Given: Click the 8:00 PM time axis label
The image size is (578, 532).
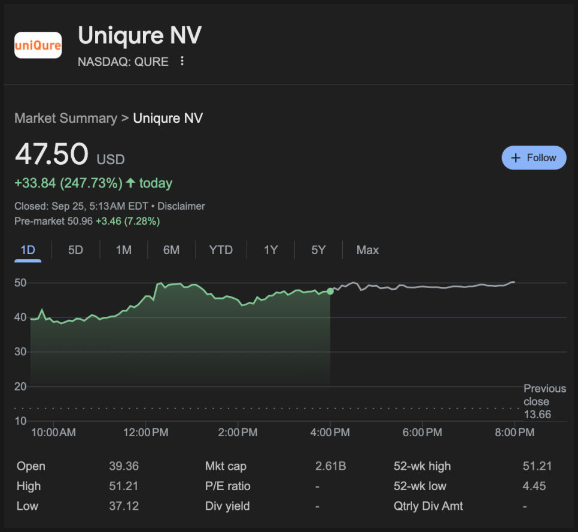Looking at the screenshot, I should [x=515, y=433].
